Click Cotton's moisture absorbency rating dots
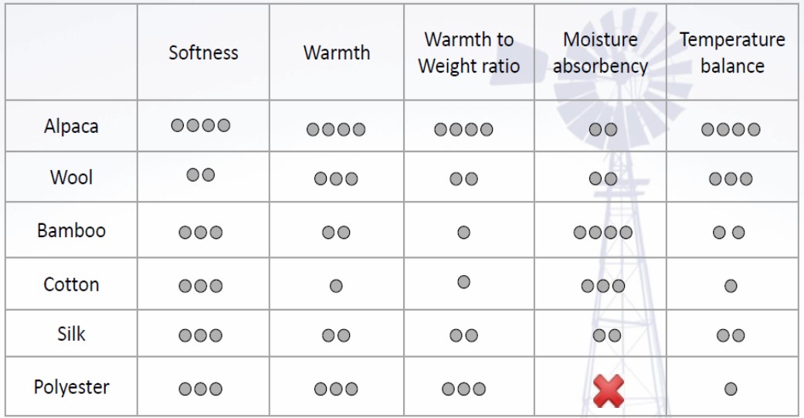The width and height of the screenshot is (804, 418). click(x=603, y=286)
